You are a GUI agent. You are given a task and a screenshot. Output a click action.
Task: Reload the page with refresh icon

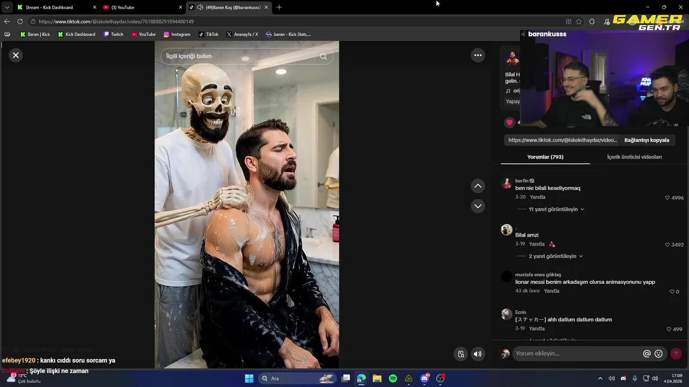(20, 21)
